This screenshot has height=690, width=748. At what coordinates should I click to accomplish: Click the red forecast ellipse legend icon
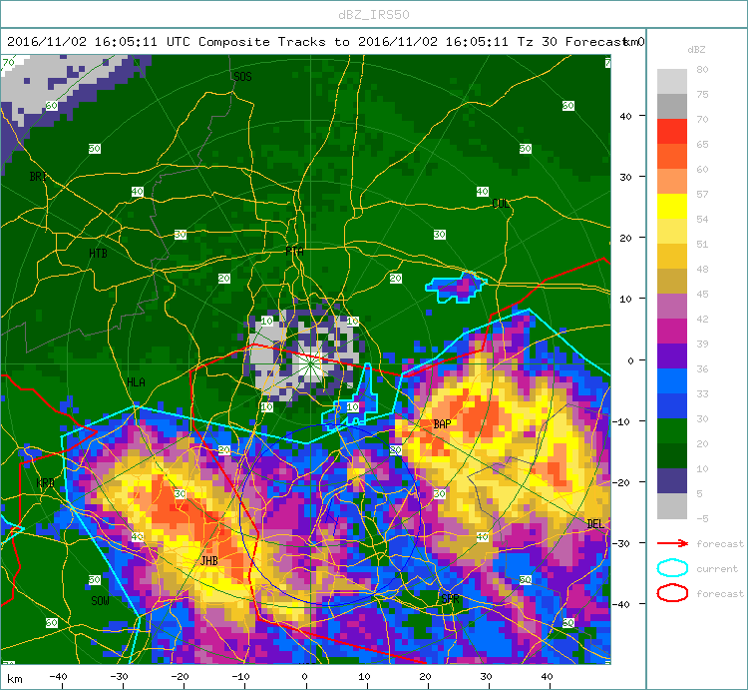pos(672,593)
